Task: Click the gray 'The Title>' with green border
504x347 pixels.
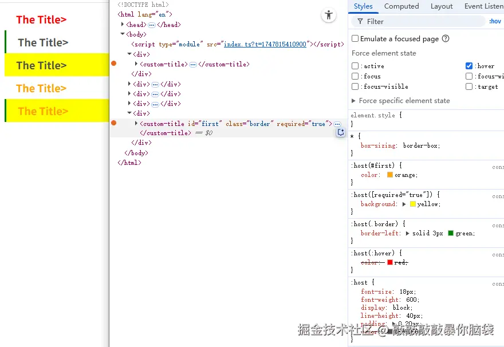Action: pyautogui.click(x=43, y=42)
